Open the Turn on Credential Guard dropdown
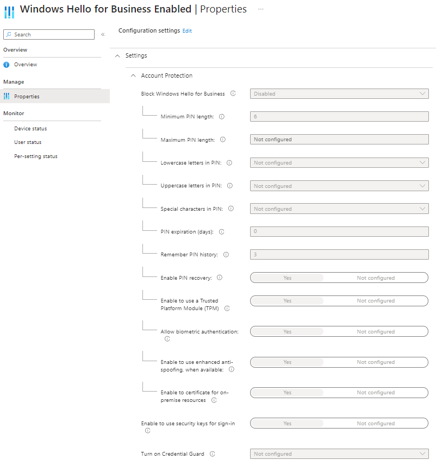 coord(339,454)
